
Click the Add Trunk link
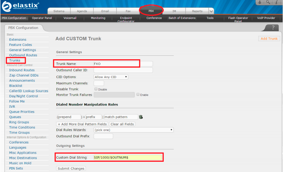click(x=269, y=39)
